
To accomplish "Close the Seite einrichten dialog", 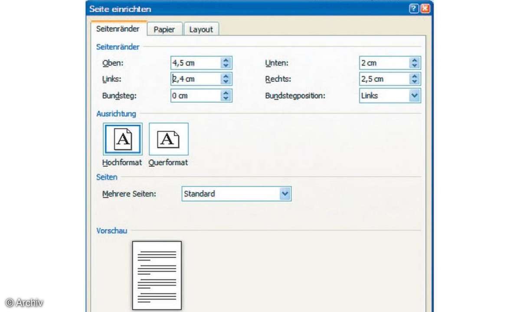I will [x=425, y=9].
